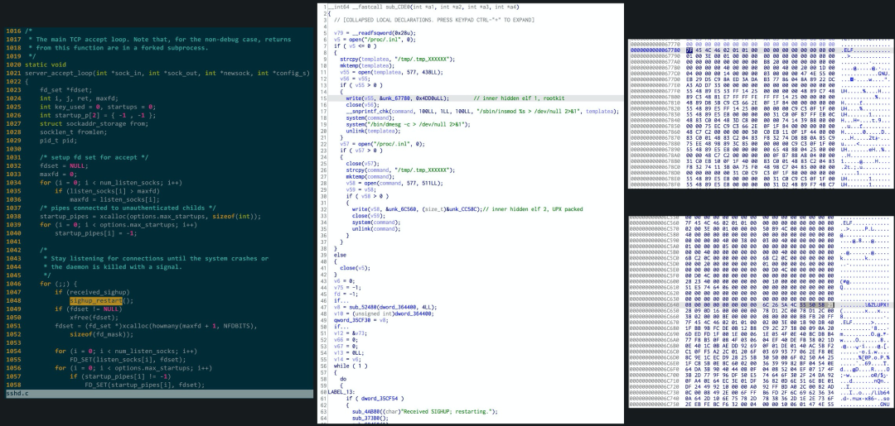Click '/lib64' ASCII text in bottom hex dump
Viewport: 895px width, 426px height.
coord(879,394)
